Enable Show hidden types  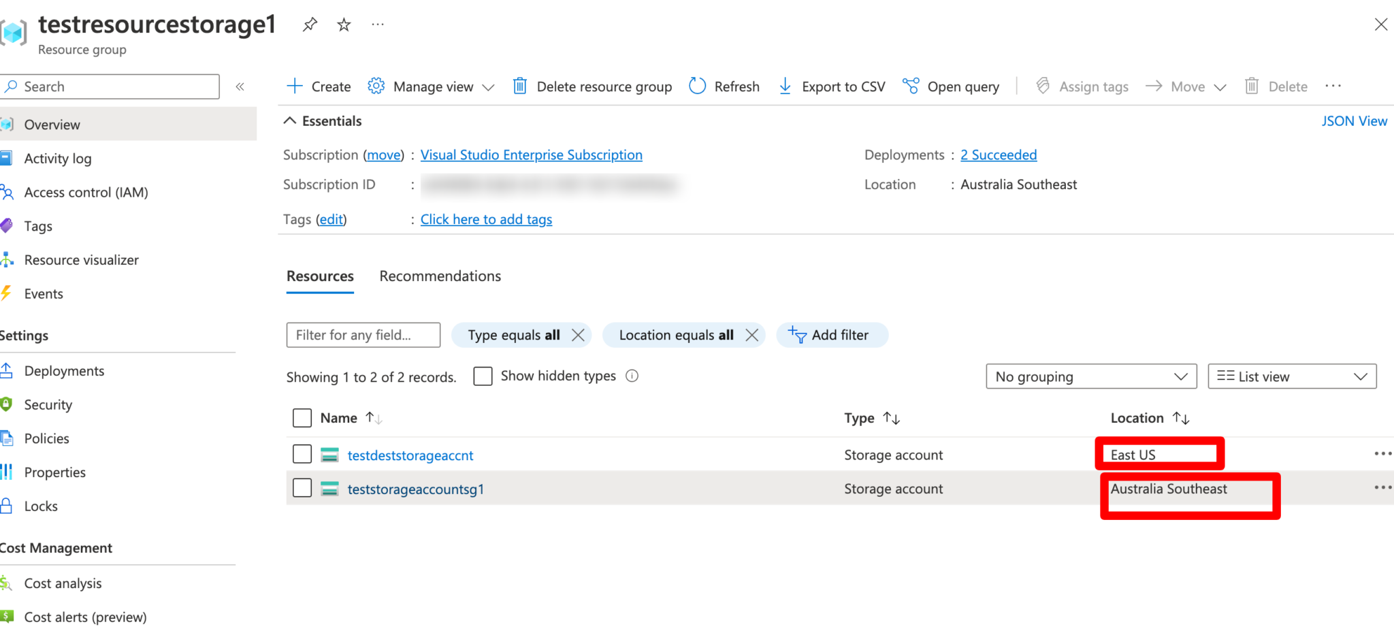click(483, 376)
